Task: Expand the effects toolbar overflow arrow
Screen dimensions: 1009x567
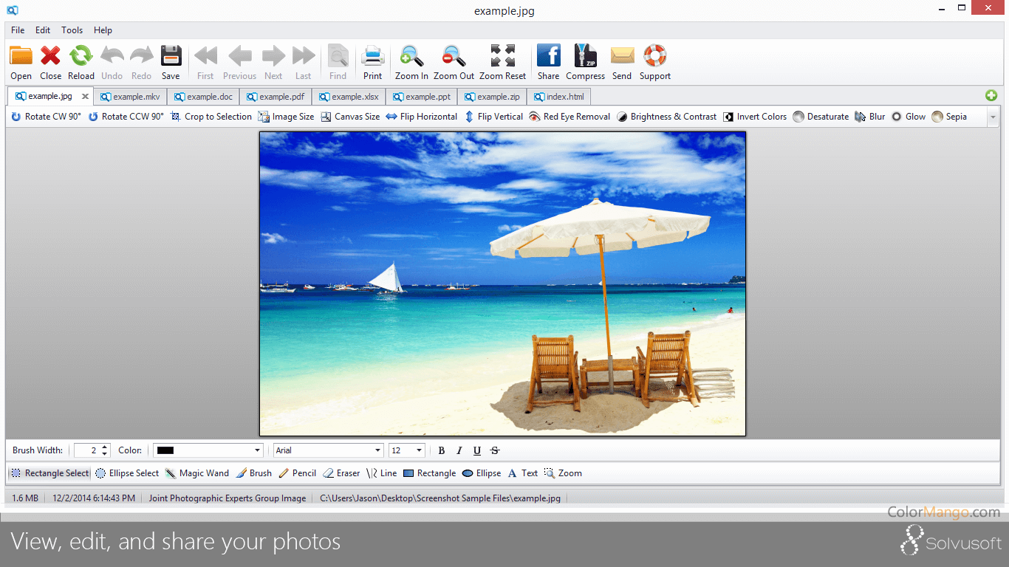Action: pyautogui.click(x=993, y=117)
